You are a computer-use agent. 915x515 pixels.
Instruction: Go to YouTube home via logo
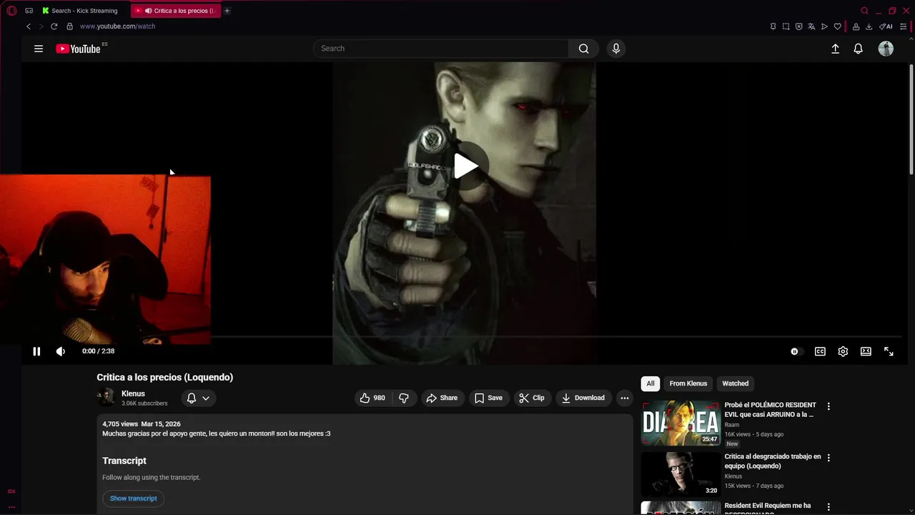click(78, 49)
